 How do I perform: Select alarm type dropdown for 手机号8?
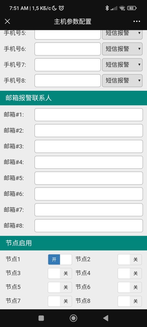[x=122, y=80]
